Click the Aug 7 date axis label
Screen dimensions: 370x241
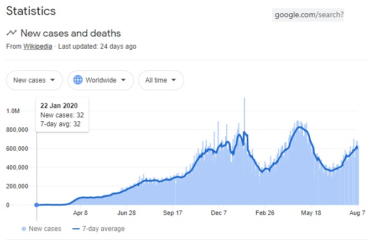[357, 213]
